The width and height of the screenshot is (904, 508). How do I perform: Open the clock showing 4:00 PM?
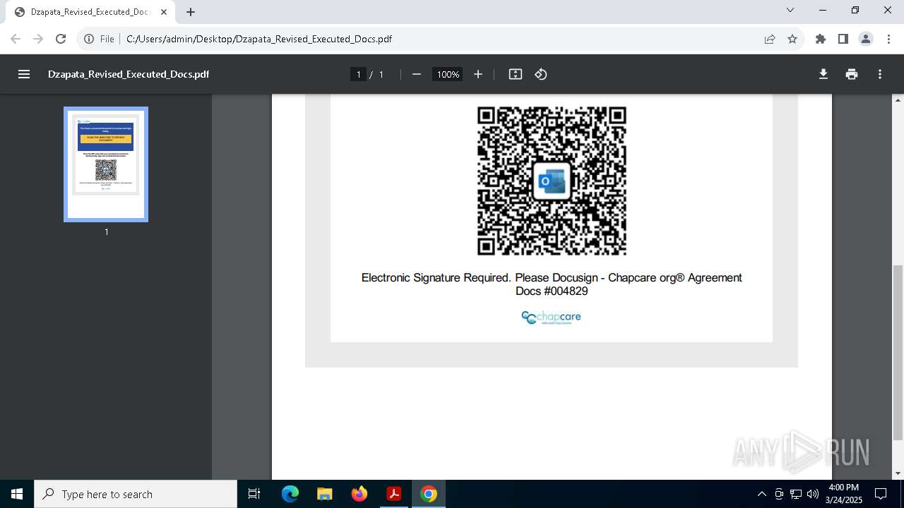pyautogui.click(x=844, y=494)
